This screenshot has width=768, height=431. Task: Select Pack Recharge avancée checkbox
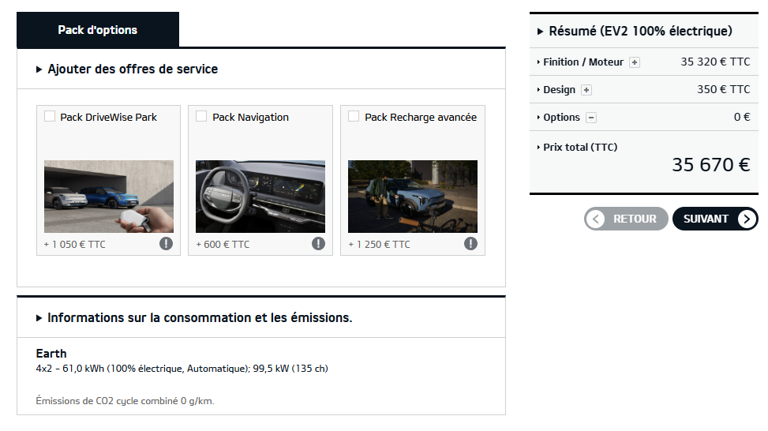point(354,117)
